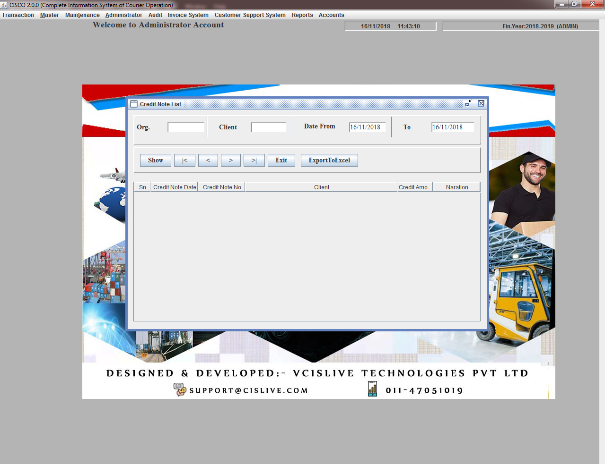Click the Java app icon in title bar

coord(4,5)
